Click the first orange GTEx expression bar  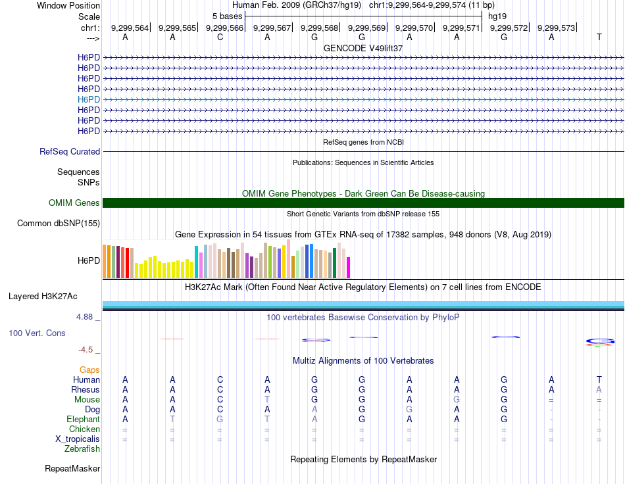click(x=105, y=261)
